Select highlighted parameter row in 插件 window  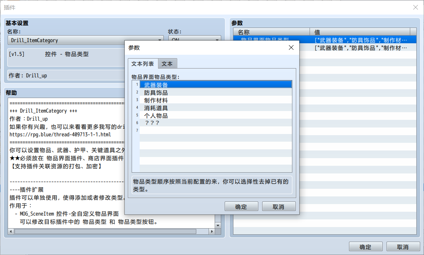click(325, 40)
